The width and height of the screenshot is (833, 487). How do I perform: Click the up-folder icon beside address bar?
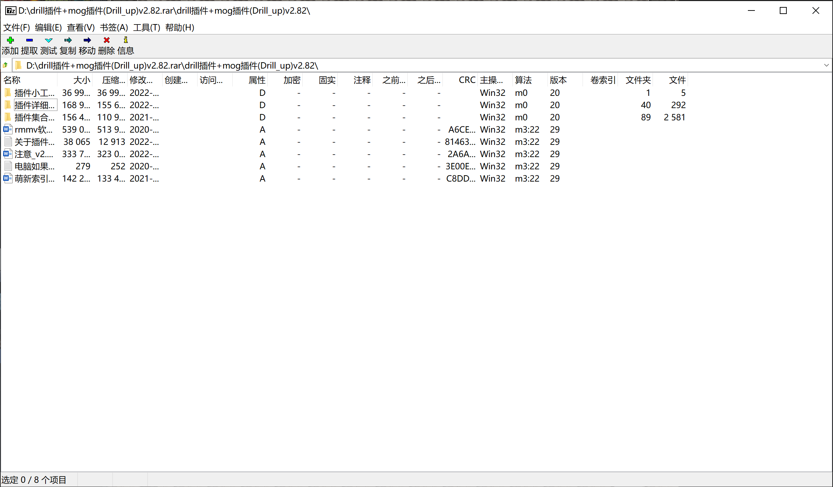[5, 65]
